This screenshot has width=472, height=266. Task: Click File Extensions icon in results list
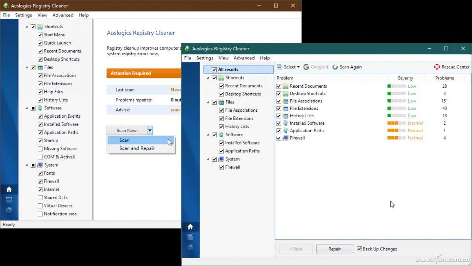point(286,109)
